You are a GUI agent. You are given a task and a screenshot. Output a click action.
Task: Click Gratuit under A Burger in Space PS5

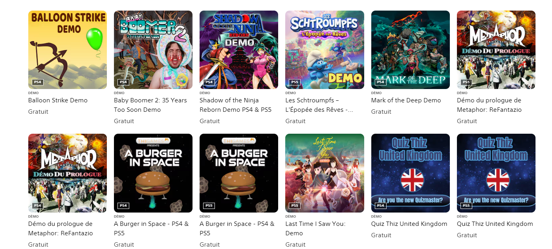[x=209, y=244]
